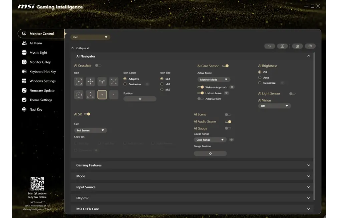Viewport: 338px width, 218px height.
Task: Click the Keyboard Hot Key icon
Action: [x=24, y=71]
